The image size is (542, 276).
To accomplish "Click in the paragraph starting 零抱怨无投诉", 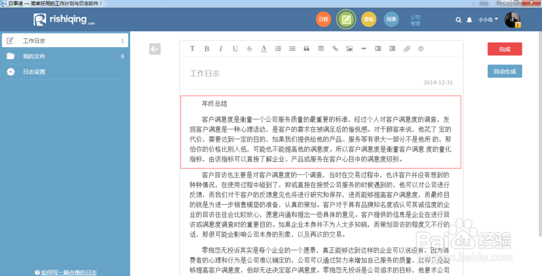I will (x=320, y=260).
